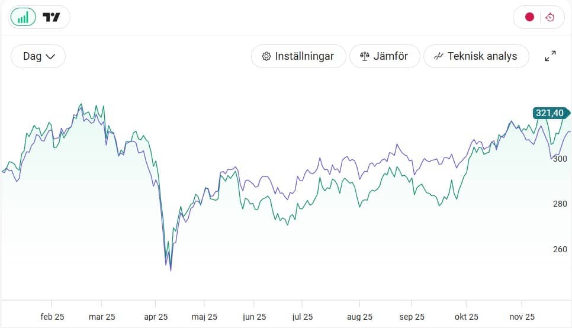Switch to the TradingView chart mode

point(51,17)
